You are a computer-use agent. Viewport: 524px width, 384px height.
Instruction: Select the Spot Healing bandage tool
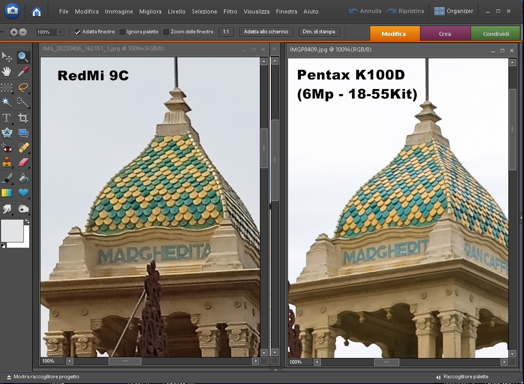[23, 148]
